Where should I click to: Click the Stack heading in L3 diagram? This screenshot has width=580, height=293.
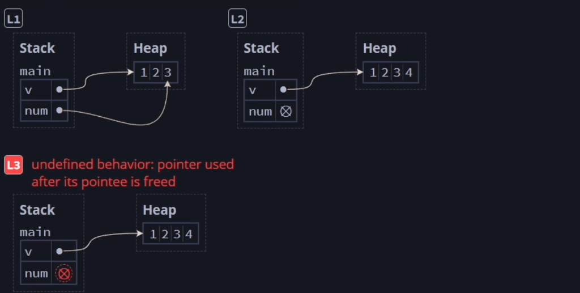point(37,210)
